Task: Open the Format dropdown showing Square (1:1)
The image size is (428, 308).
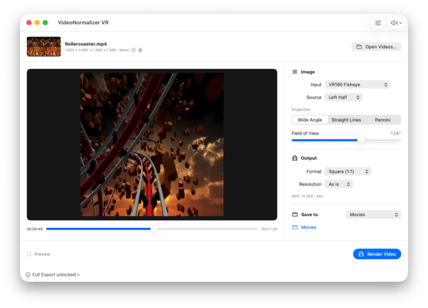Action: point(348,171)
